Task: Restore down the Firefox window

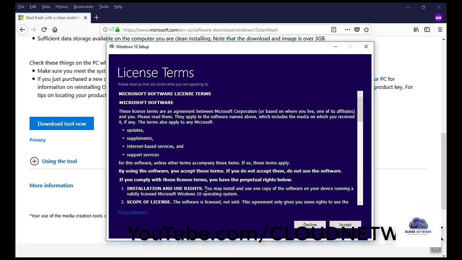Action: point(423,7)
